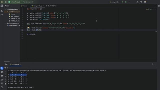The width and height of the screenshot is (160, 90).
Task: Toggle the Project tool window folder icon
Action: [2, 6]
